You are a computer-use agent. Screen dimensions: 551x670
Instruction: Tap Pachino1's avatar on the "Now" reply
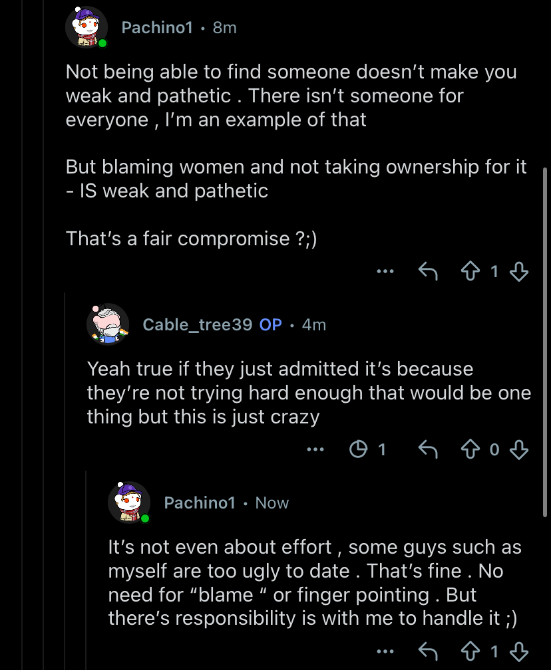(x=128, y=502)
